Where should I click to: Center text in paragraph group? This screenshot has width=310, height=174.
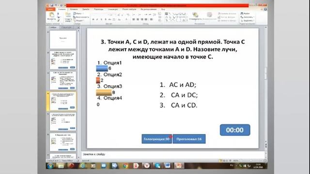click(138, 19)
